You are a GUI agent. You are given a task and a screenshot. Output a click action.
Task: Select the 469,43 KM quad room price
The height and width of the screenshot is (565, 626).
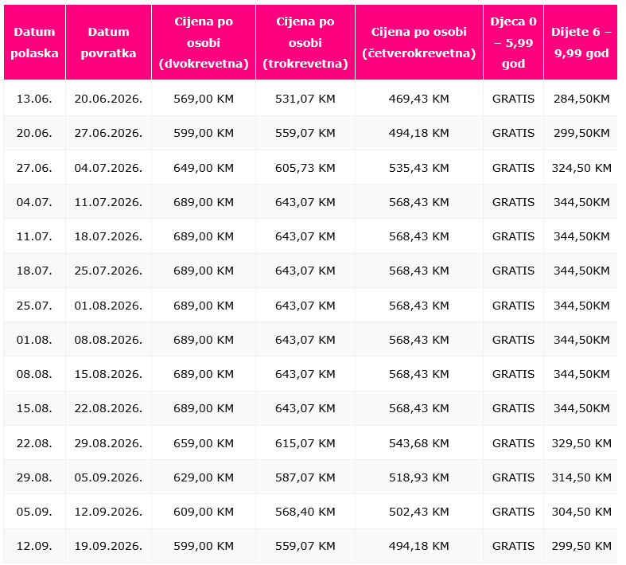tap(418, 99)
